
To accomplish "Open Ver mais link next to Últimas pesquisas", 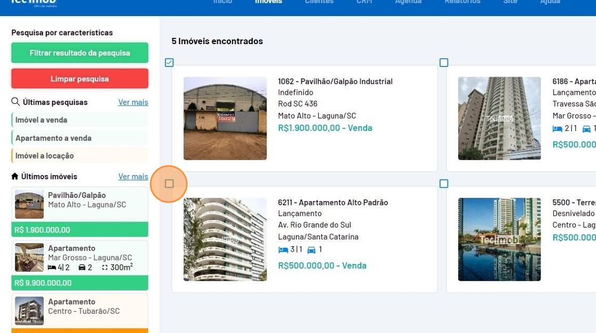I will (133, 102).
